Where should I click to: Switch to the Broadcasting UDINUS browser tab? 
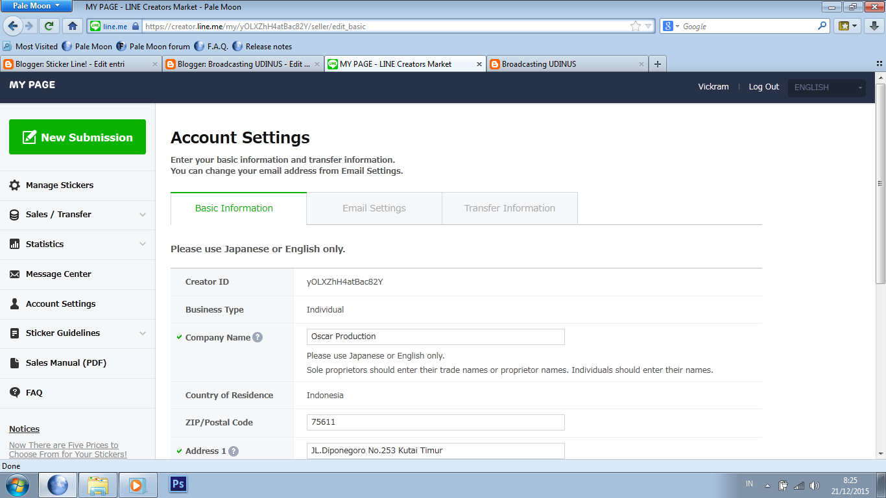click(x=568, y=64)
